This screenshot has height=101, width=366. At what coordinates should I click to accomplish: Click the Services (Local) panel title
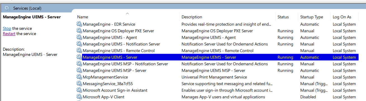pos(27,8)
